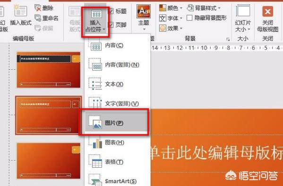The image size is (283, 186).
Task: Open the Effects (效果) menu
Action: tap(171, 28)
